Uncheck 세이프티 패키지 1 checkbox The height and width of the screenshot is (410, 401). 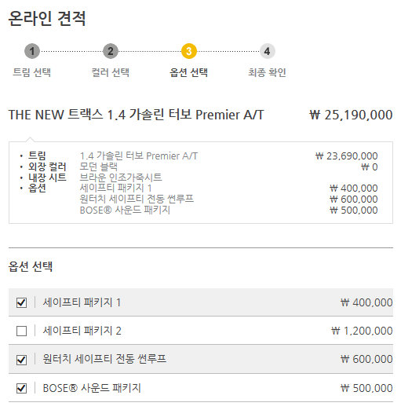[21, 302]
